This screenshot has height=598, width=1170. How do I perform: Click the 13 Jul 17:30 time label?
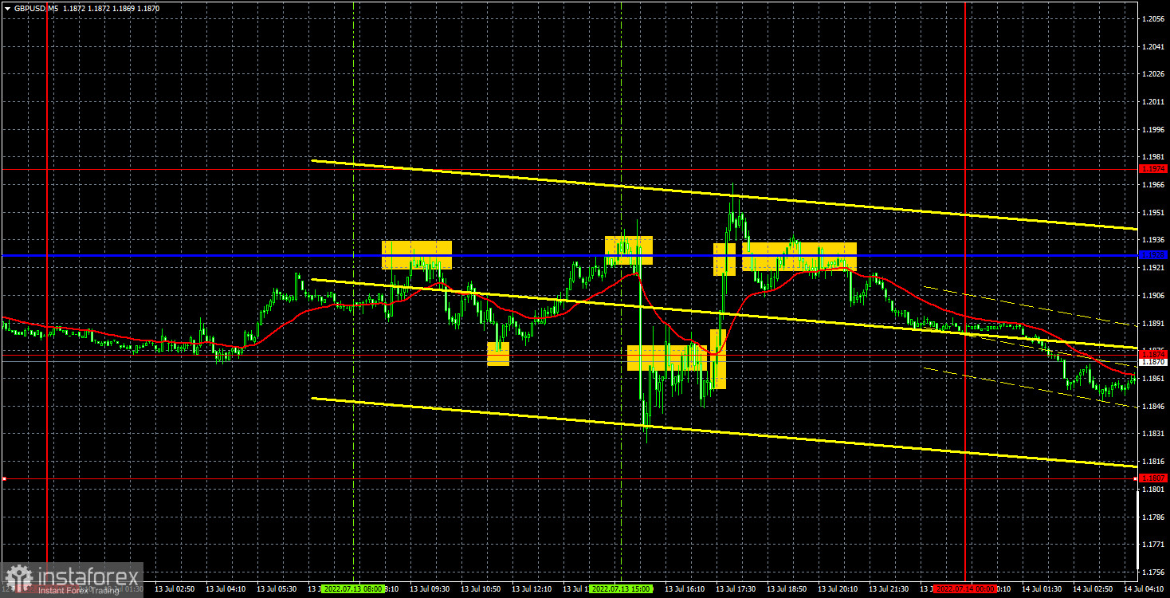[736, 589]
